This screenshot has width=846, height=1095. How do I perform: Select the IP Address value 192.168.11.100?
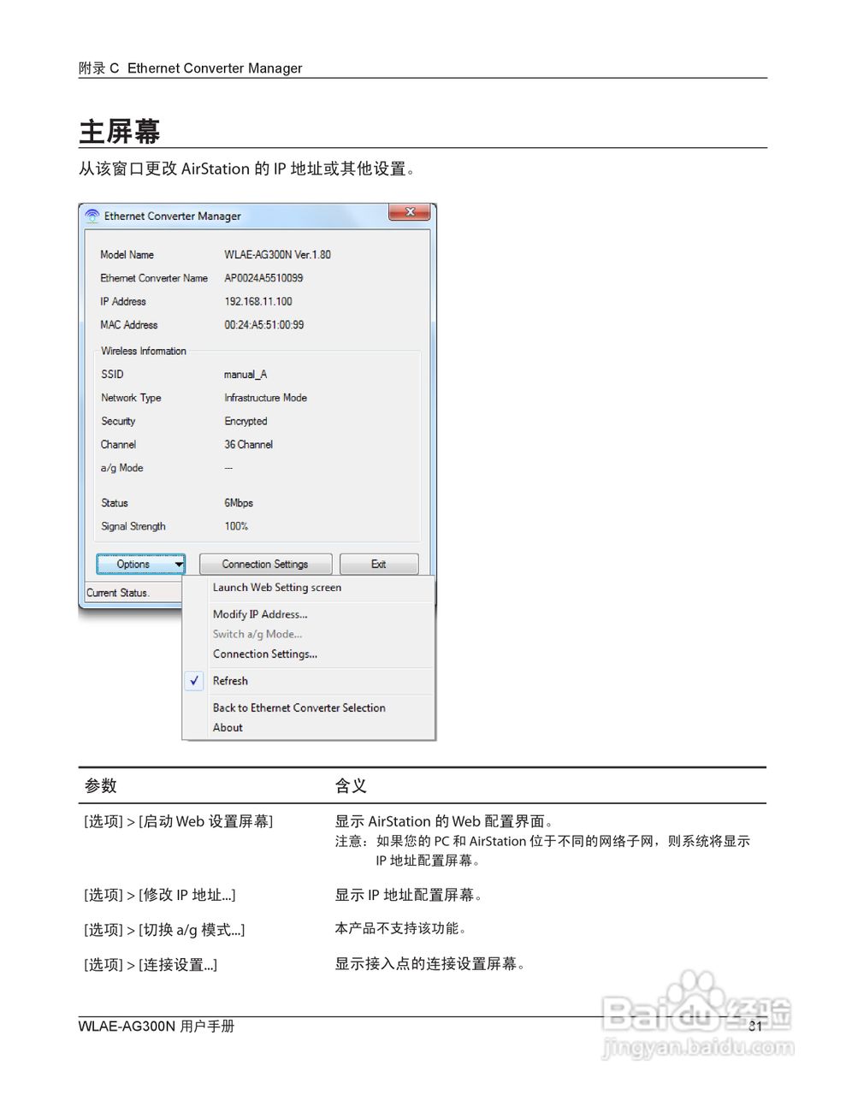tap(257, 301)
